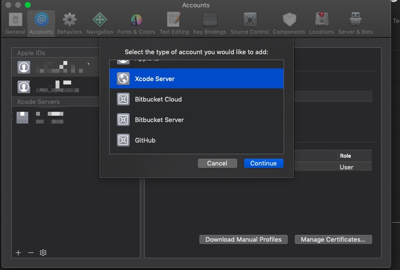Click the Bitbucket Server vault icon
This screenshot has height=270, width=400.
123,120
